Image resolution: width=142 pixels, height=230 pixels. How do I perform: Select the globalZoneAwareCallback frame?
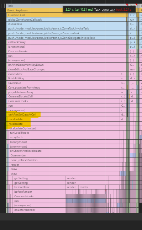[x=67, y=20]
